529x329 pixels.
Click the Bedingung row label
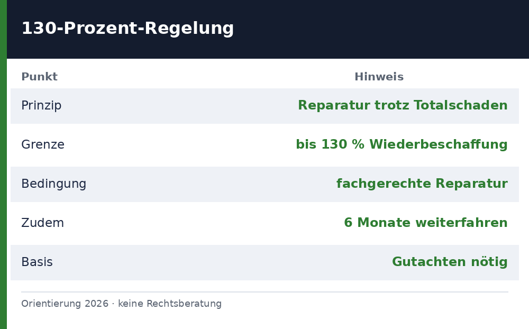(x=53, y=184)
